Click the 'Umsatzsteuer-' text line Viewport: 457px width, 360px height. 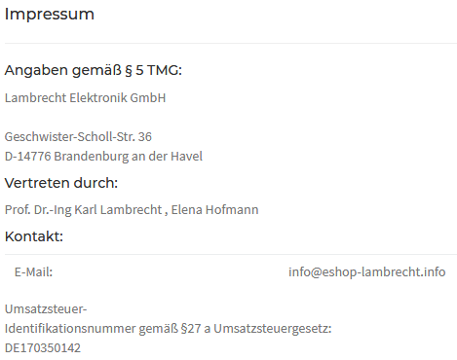46,309
